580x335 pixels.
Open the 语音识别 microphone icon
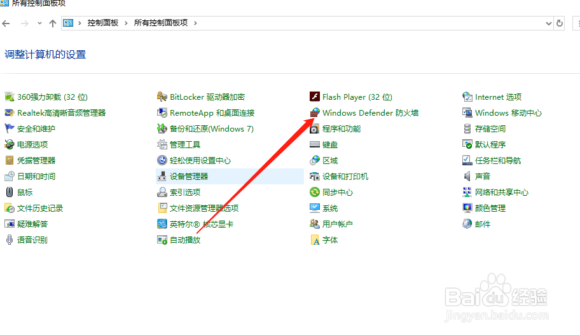click(10, 240)
